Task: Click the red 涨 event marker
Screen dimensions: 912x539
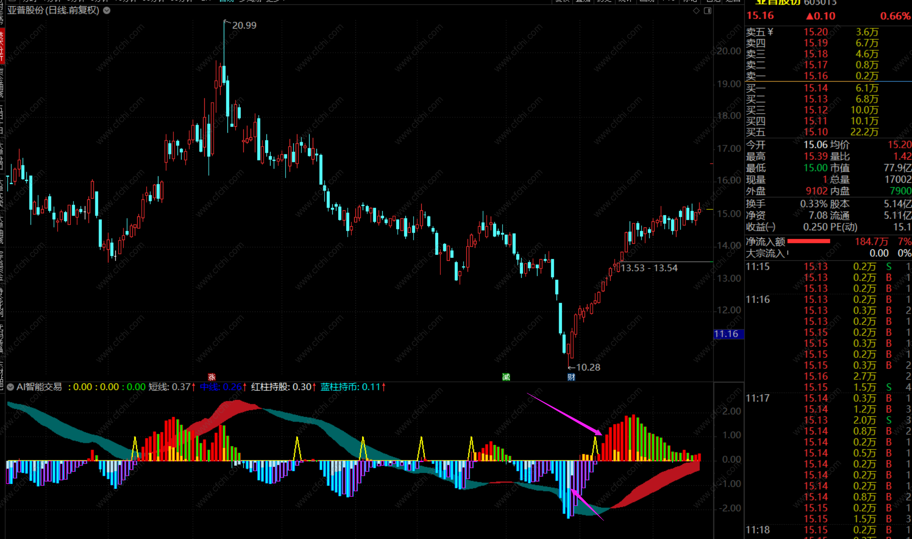Action: (x=211, y=377)
